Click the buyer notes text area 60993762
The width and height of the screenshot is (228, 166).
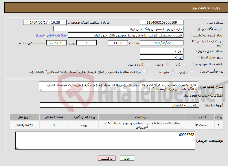click(x=105, y=141)
